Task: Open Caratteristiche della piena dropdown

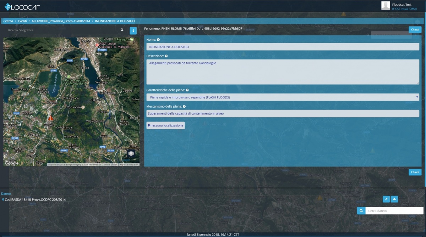Action: [283, 97]
